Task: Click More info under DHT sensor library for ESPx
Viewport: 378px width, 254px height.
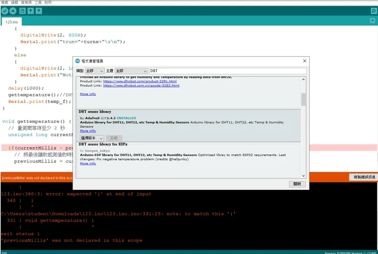Action: tap(88, 163)
